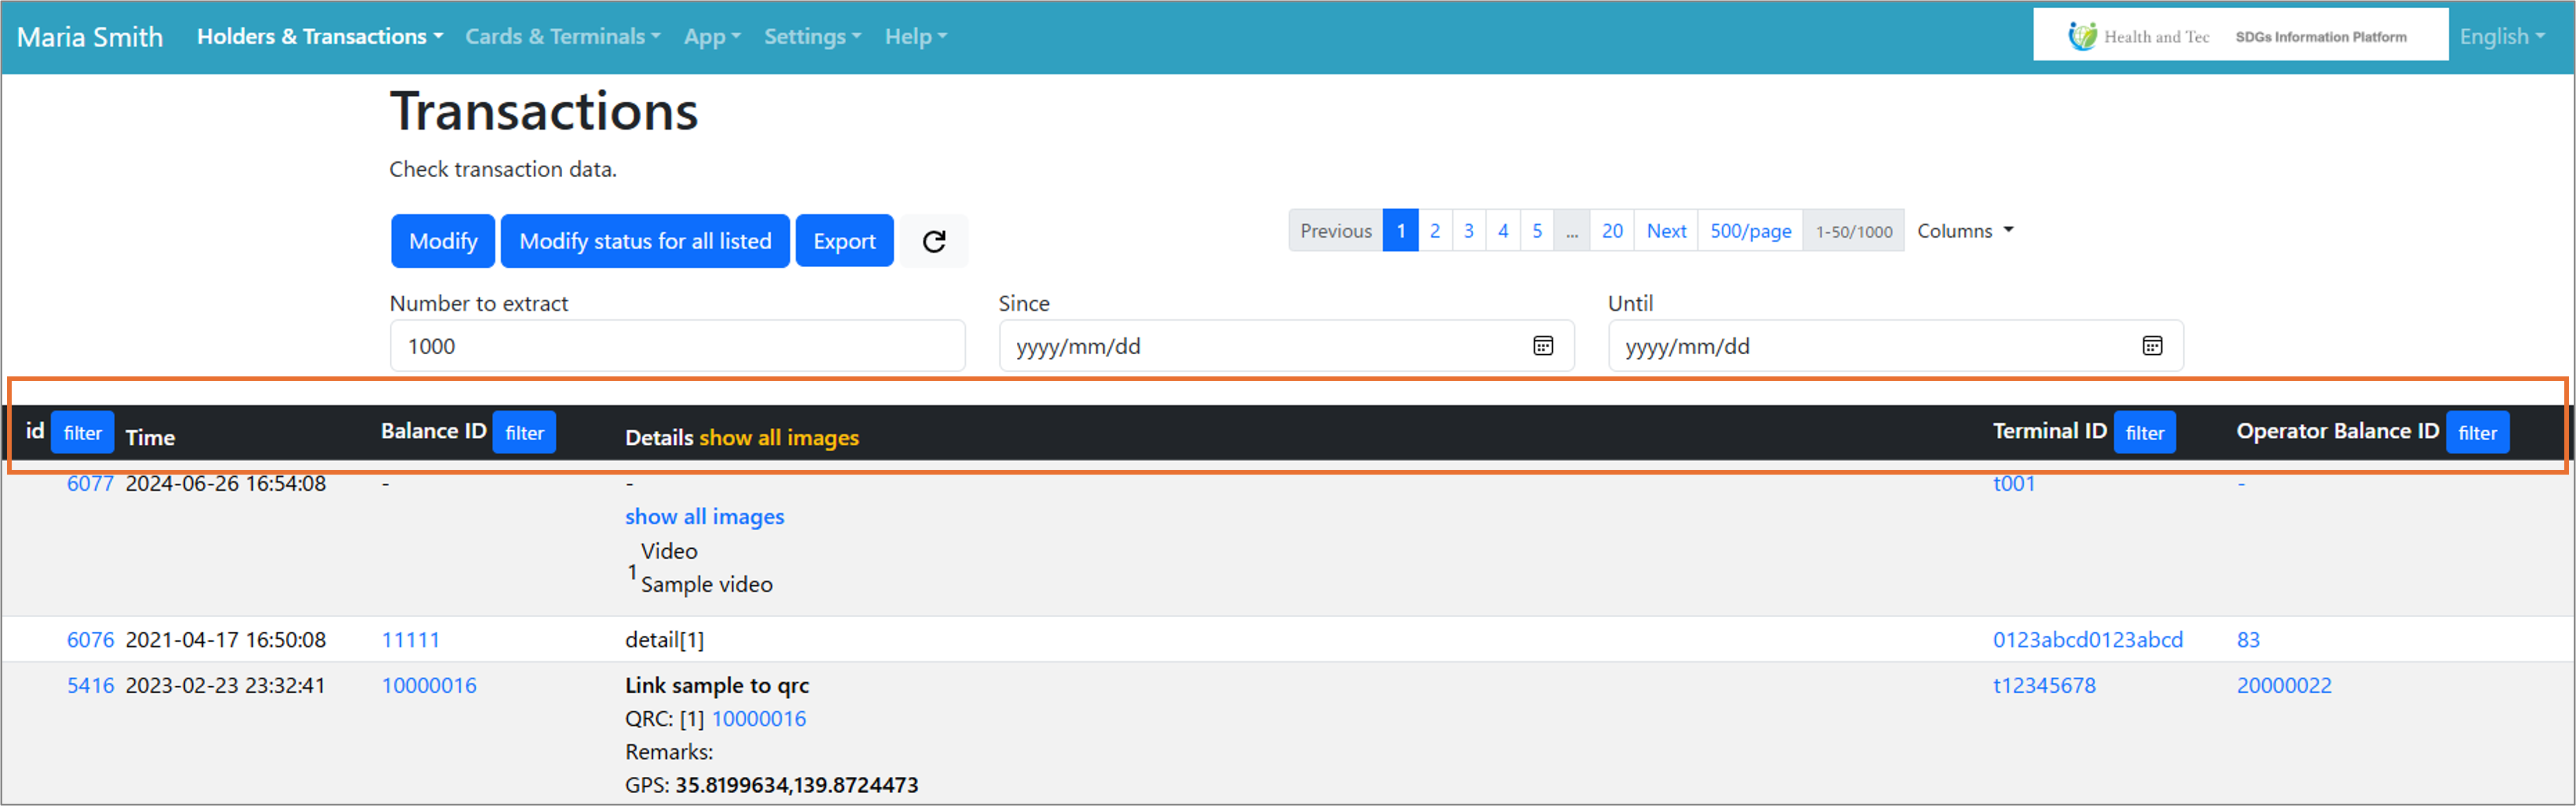Click Modify status for all listed
The height and width of the screenshot is (806, 2576).
point(644,241)
